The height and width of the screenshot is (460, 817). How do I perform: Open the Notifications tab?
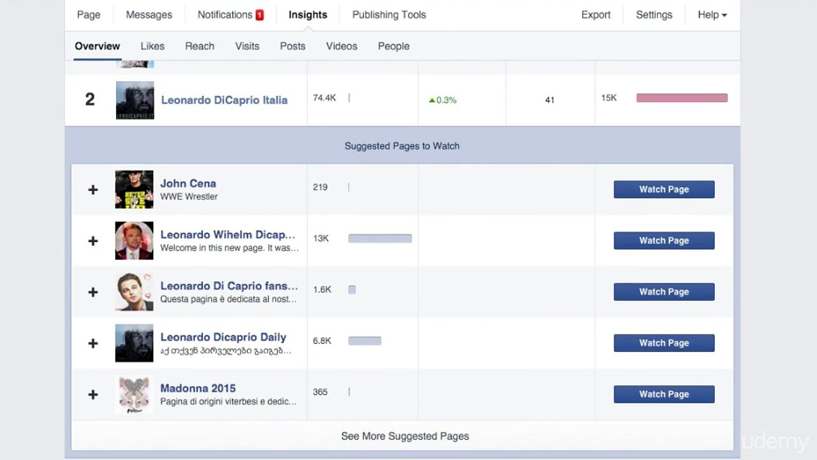click(225, 15)
